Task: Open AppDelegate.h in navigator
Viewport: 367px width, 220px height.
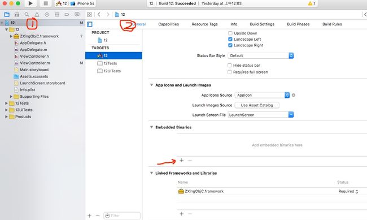Action: click(x=33, y=43)
